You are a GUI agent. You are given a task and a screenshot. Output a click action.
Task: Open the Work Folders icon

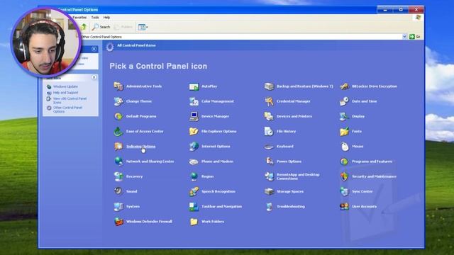(x=194, y=222)
